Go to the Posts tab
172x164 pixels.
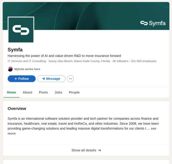click(x=43, y=92)
